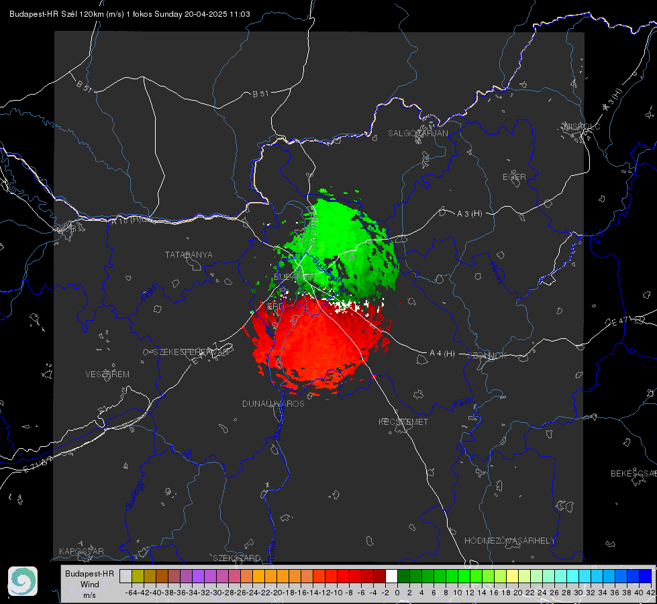Screen dimensions: 657x604
Task: Click the blue Heves county label
Action: [496, 273]
